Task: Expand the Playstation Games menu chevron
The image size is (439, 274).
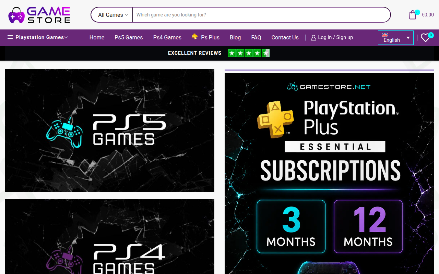Action: coord(66,37)
